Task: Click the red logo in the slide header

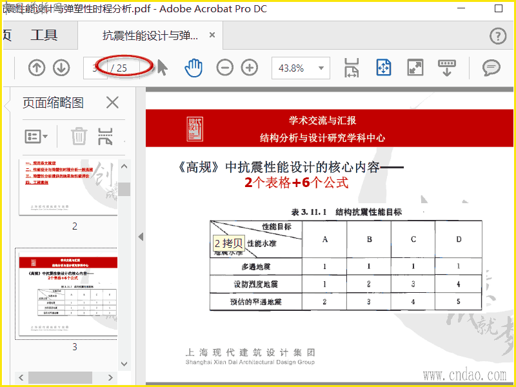Action: (195, 129)
